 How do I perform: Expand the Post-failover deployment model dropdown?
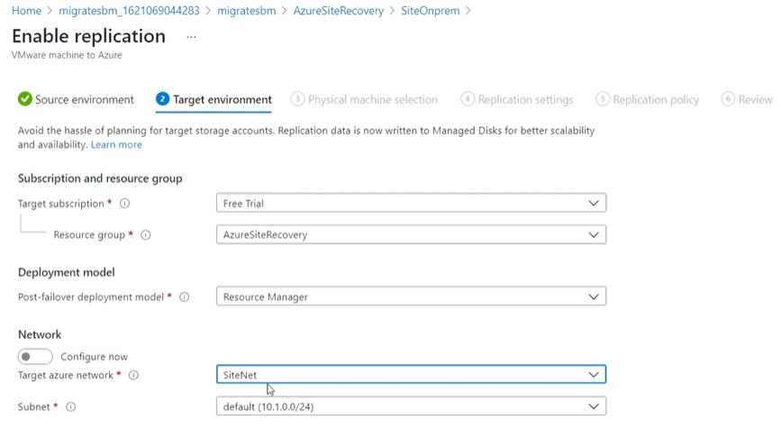[411, 296]
